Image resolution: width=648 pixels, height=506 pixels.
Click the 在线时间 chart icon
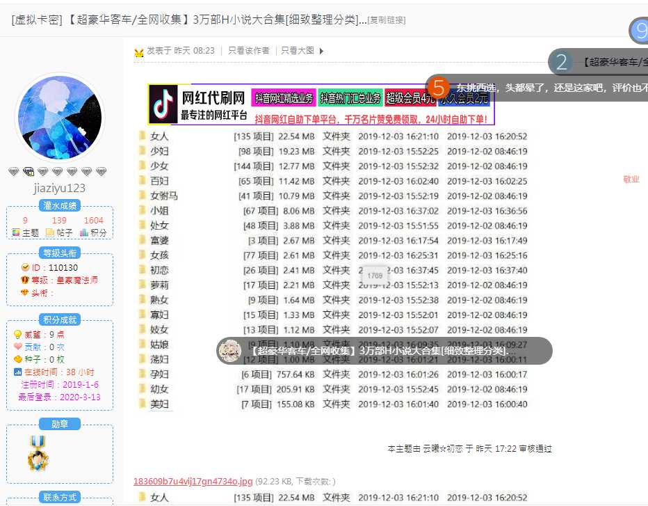[18, 372]
